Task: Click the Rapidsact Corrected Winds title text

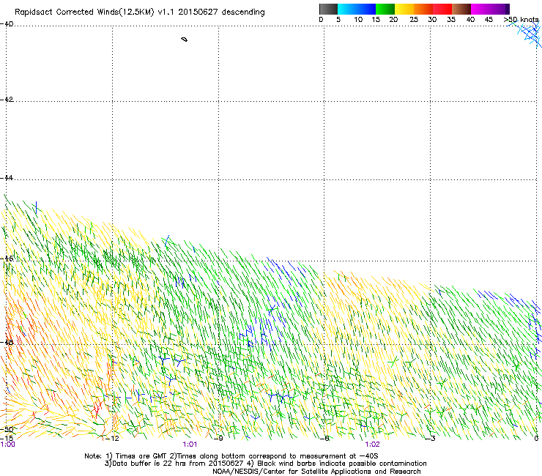Action: tap(140, 12)
